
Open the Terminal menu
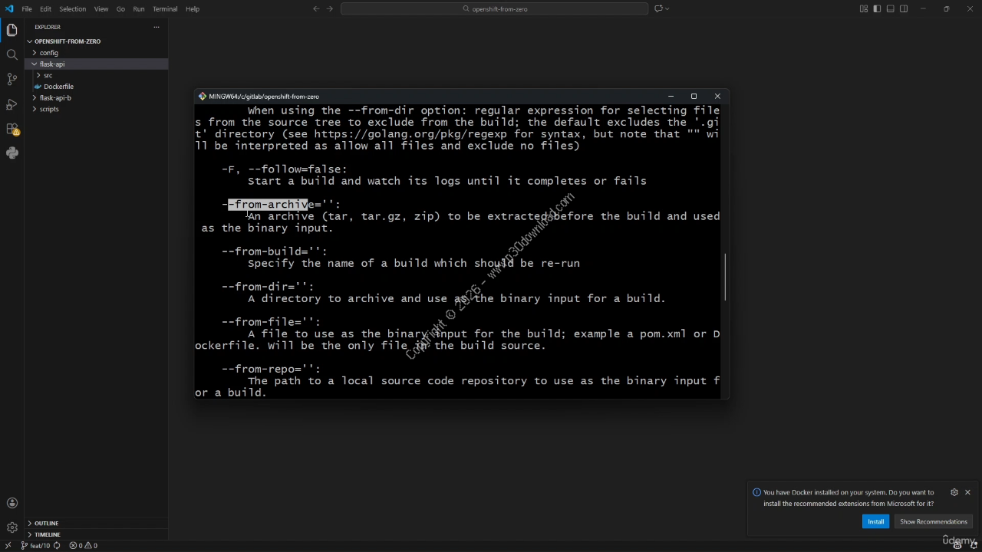[164, 9]
